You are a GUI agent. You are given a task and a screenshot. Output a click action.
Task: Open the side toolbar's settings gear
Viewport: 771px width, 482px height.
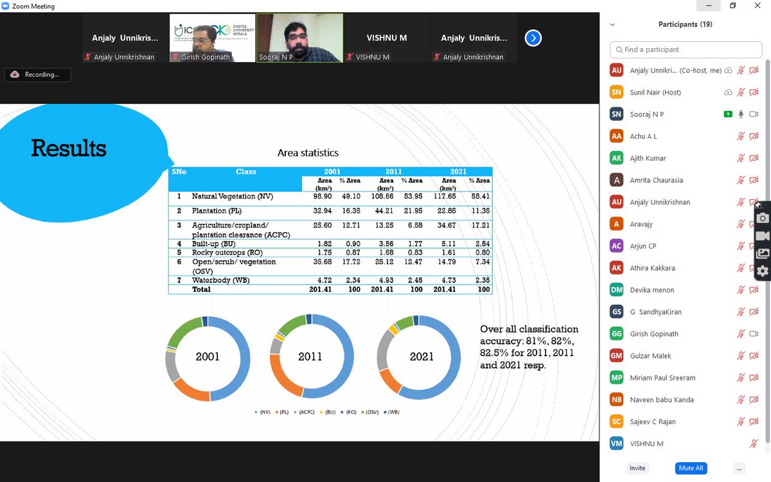click(763, 271)
